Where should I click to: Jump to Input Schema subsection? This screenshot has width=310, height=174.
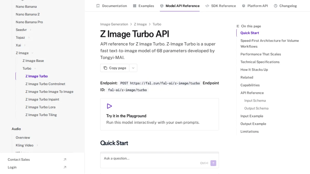click(x=255, y=101)
